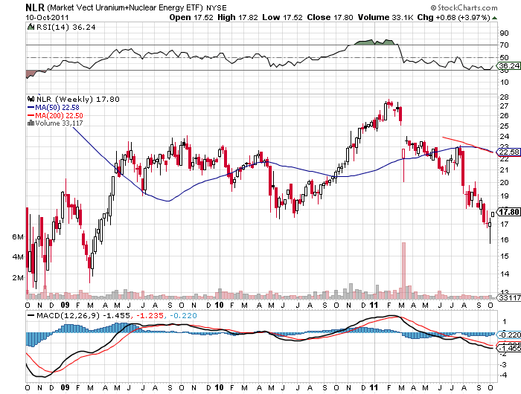
Task: Click the '09' year label on price chart axis
Action: (65, 305)
